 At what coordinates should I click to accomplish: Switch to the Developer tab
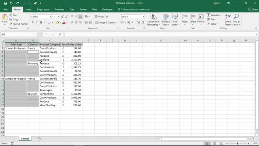107,9
